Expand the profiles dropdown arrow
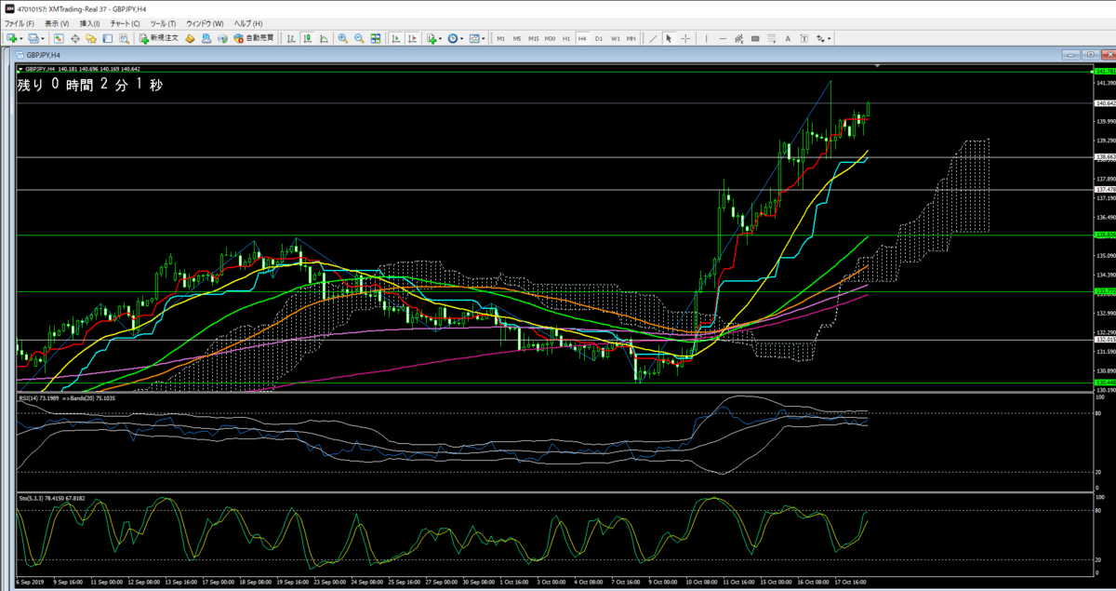 pos(43,38)
